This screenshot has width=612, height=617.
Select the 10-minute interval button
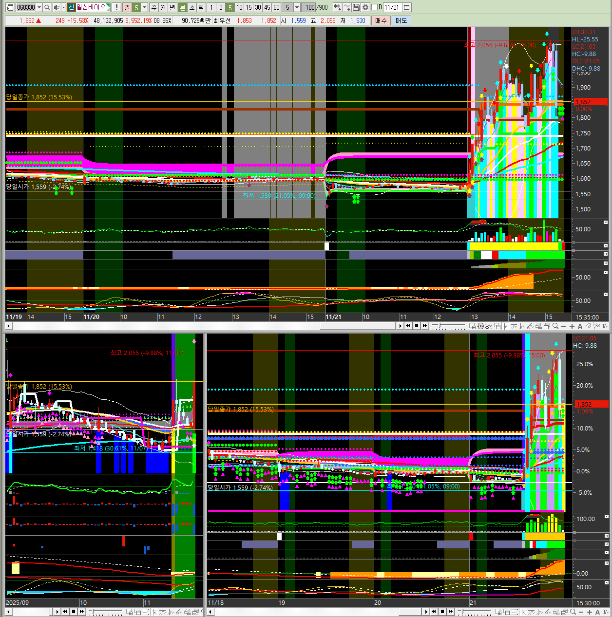pyautogui.click(x=239, y=7)
